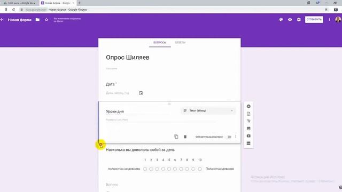Import questions using the sidebar document icon

[248, 114]
